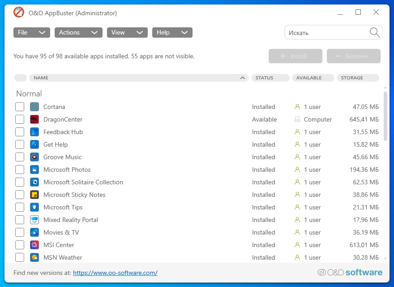Image resolution: width=394 pixels, height=287 pixels.
Task: Click the Microsoft Tips app icon
Action: (34, 207)
